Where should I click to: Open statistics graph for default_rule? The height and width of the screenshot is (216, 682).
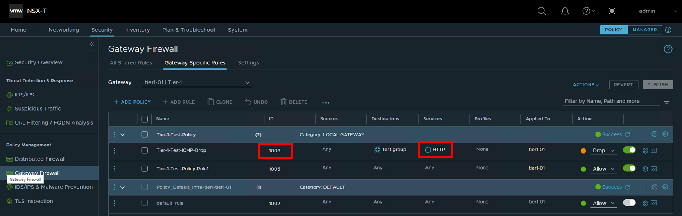pos(654,203)
